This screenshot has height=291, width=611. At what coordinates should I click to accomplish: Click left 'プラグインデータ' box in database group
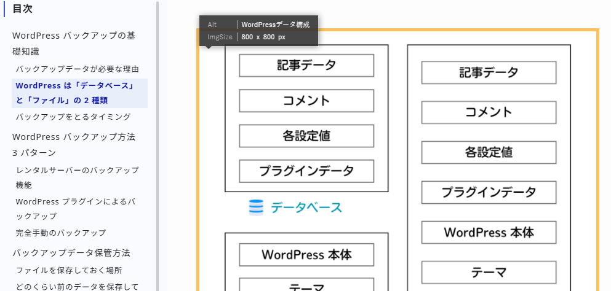pos(306,171)
